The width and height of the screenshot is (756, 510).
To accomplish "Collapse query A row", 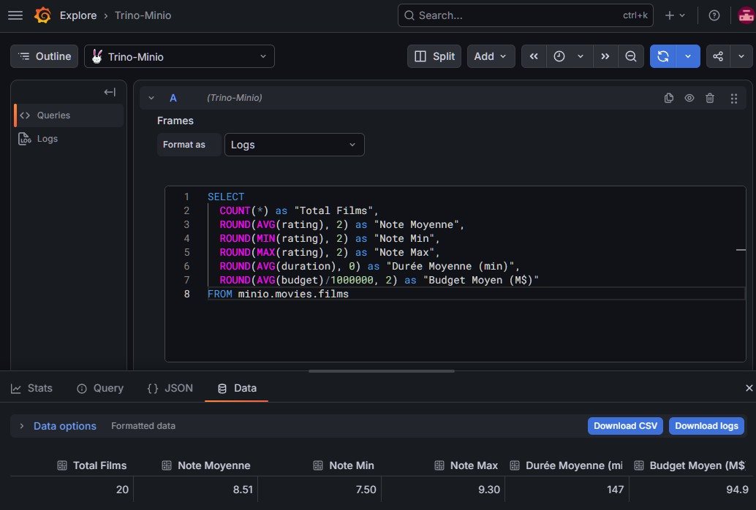I will tap(151, 98).
